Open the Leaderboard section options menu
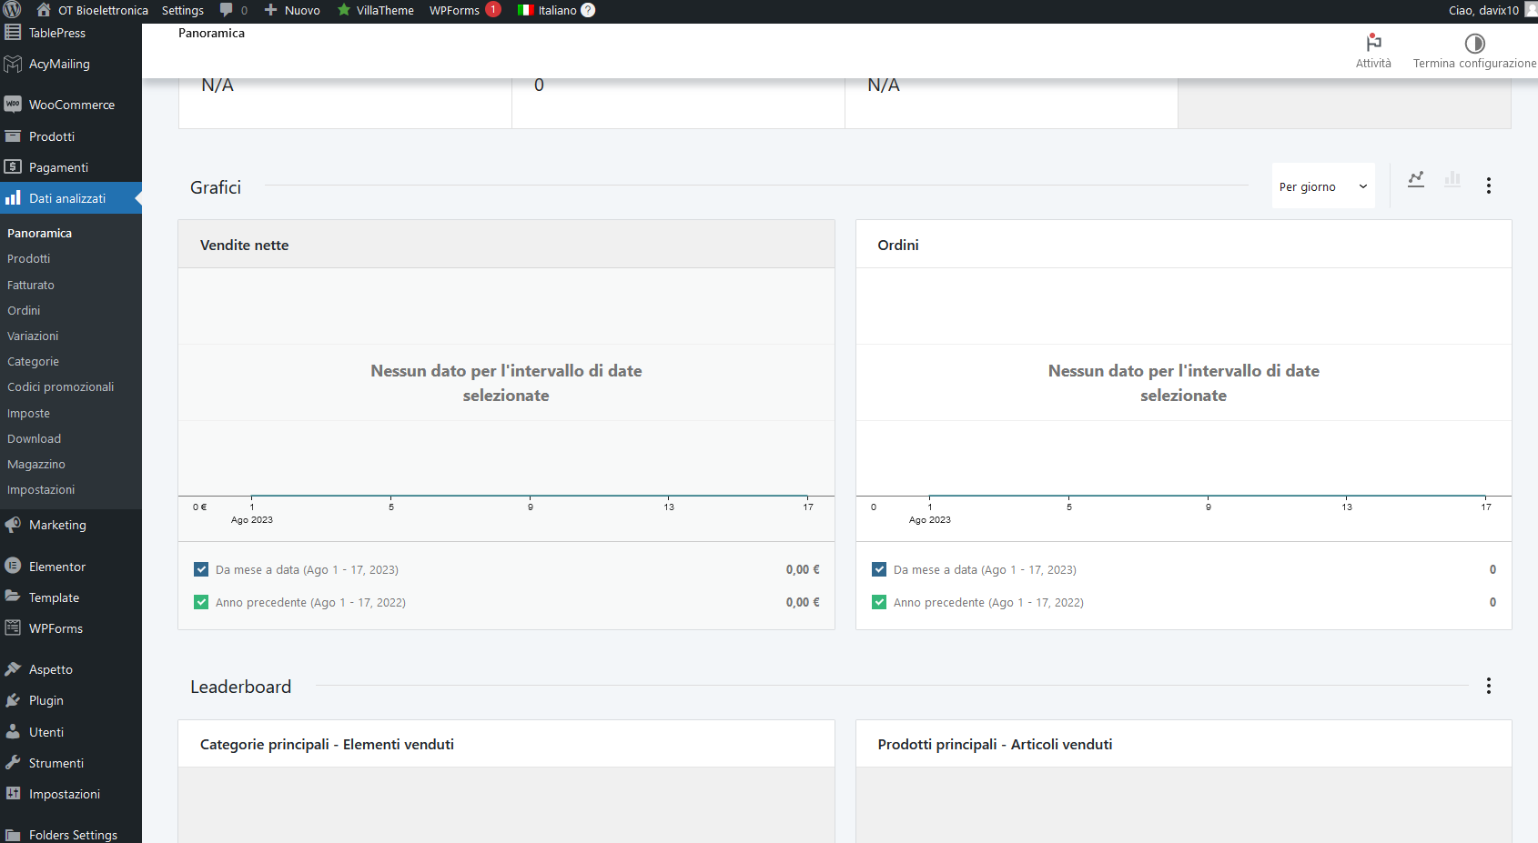The width and height of the screenshot is (1538, 843). [1489, 686]
